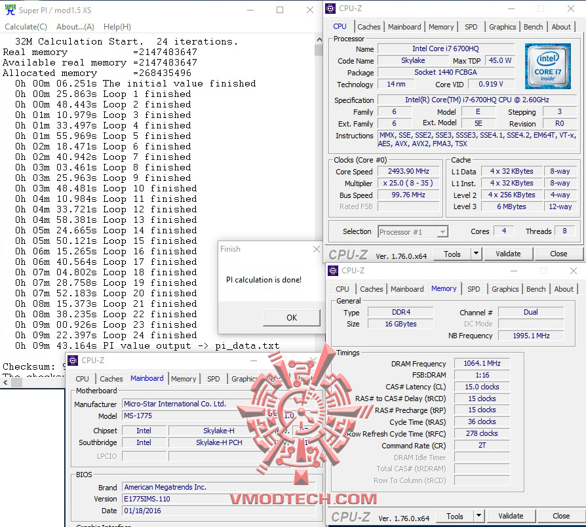
Task: Confirm PI calculation dialog with OK
Action: (292, 318)
